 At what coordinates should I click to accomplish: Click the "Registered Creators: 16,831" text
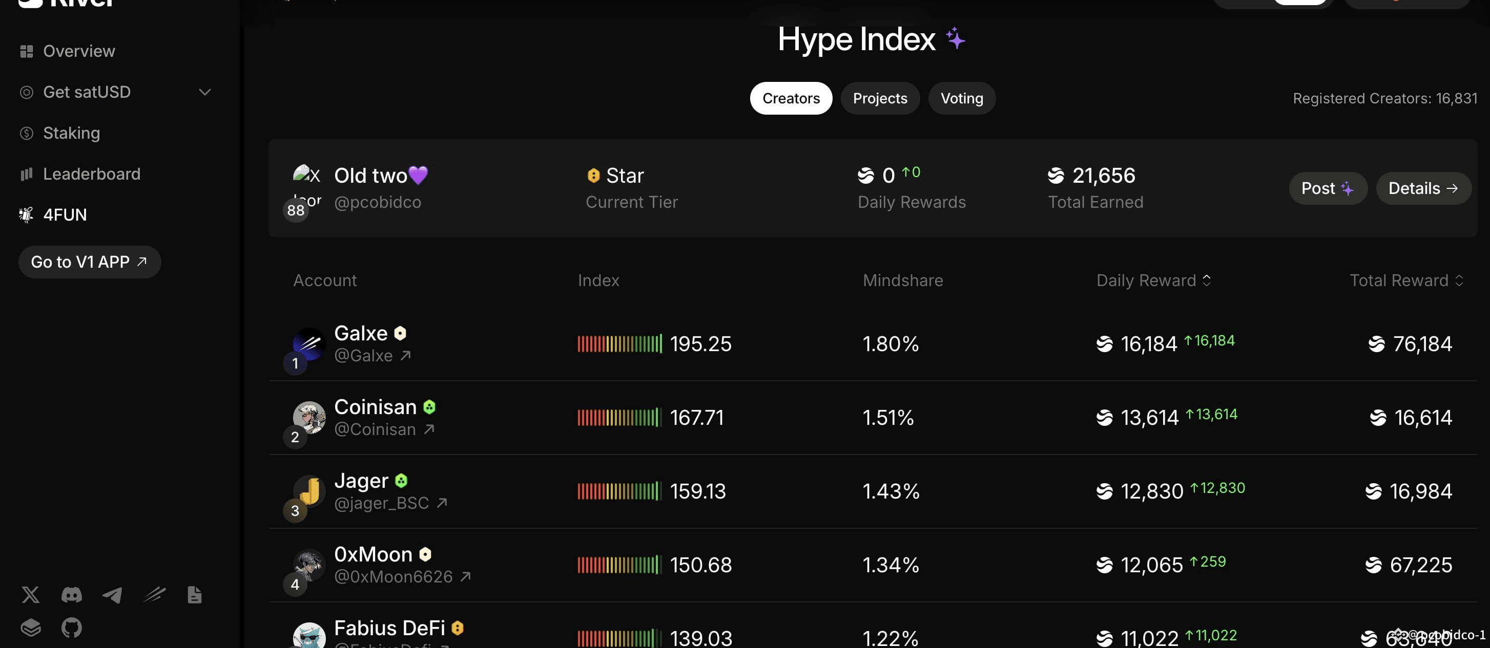coord(1385,98)
